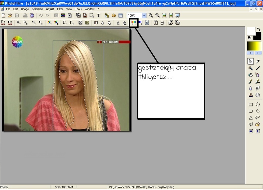263x190 pixels.
Task: Click the Gamma plus icon
Action: [72, 23]
